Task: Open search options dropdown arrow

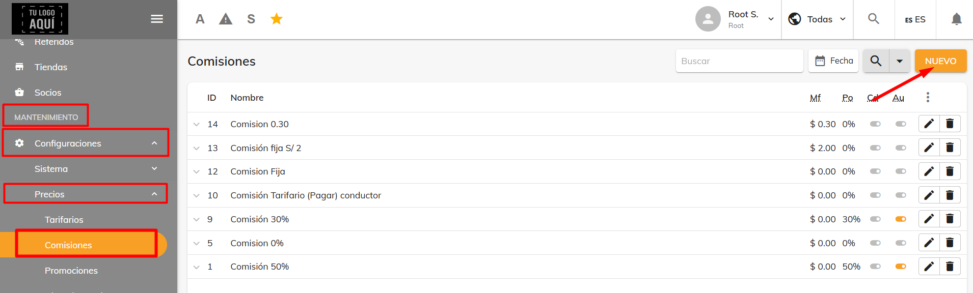Action: tap(900, 61)
